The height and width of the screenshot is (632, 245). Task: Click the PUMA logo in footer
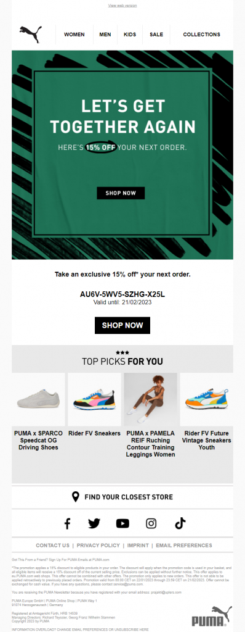pyautogui.click(x=212, y=615)
